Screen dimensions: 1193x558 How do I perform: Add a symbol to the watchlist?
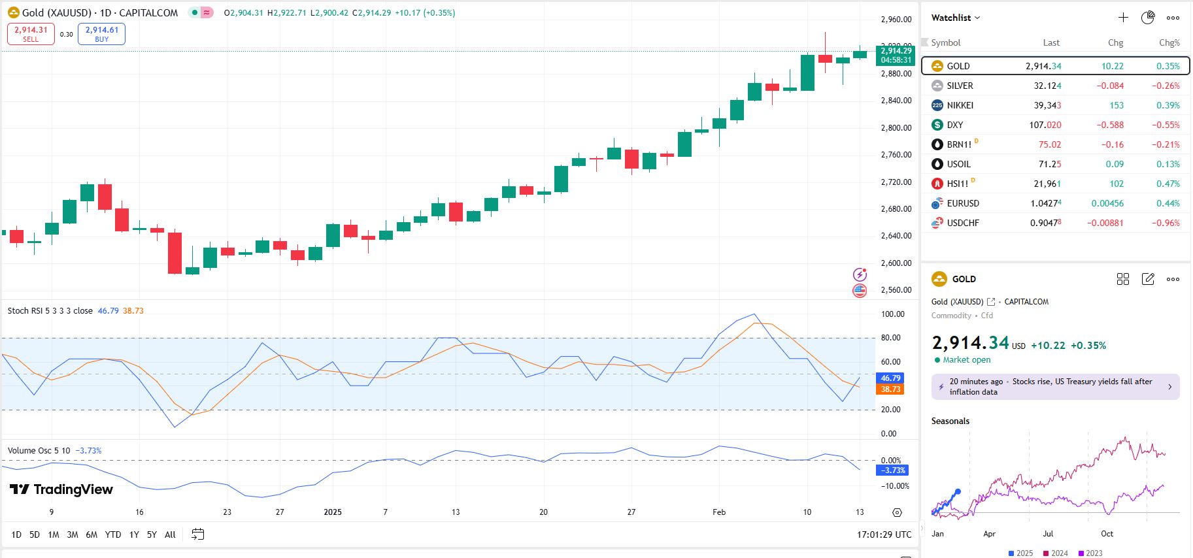click(x=1123, y=18)
